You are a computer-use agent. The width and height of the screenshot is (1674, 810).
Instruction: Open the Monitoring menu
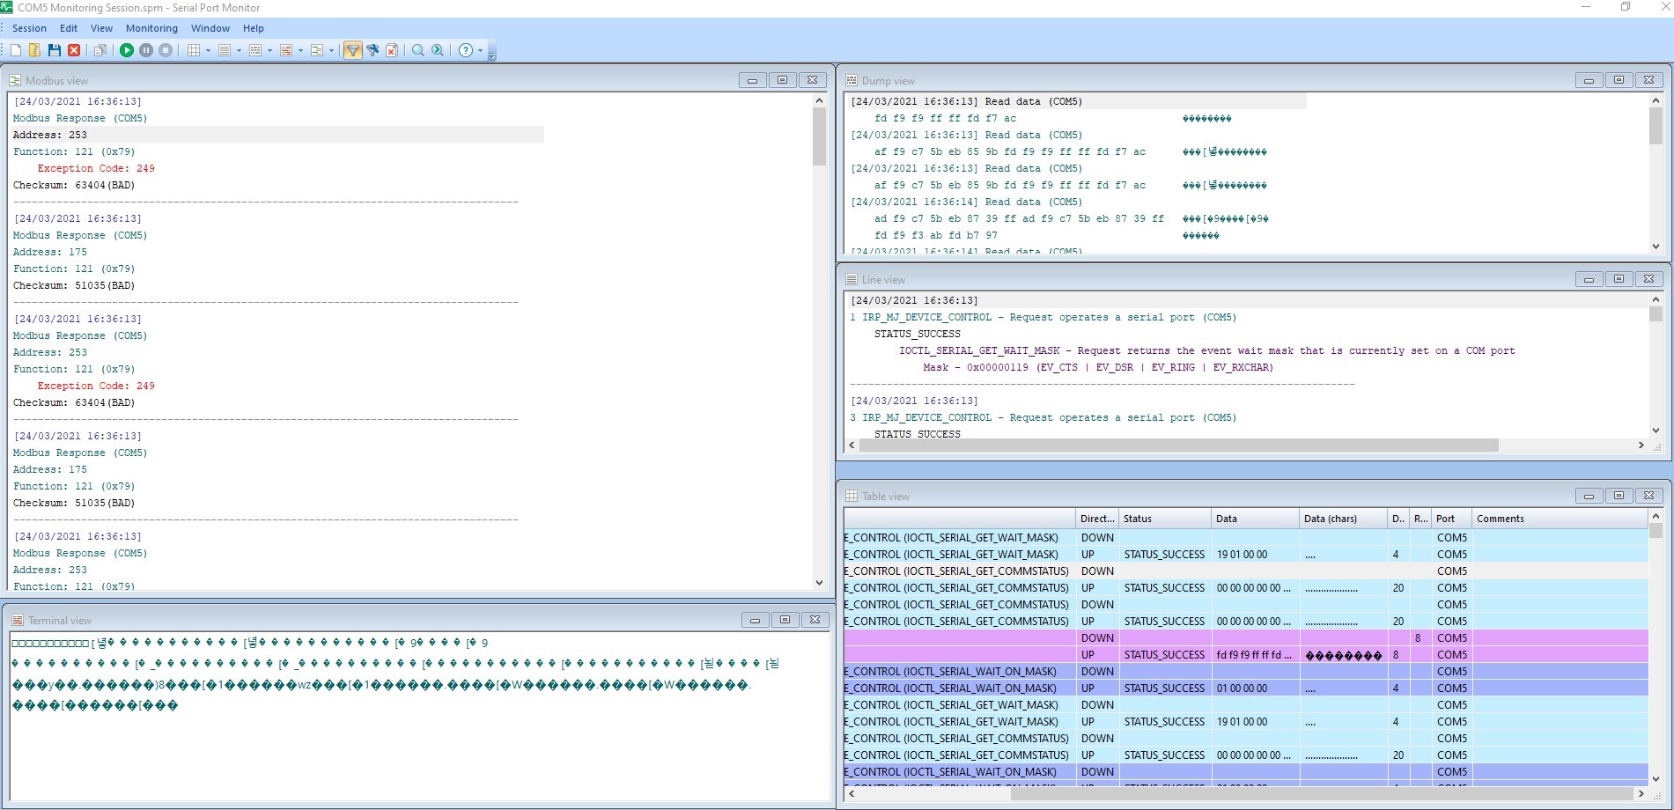[x=151, y=28]
